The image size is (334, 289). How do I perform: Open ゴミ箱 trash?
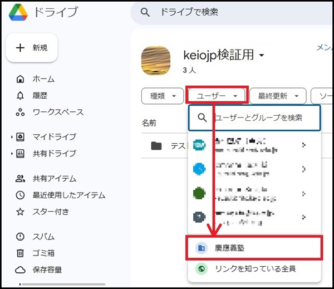click(x=43, y=253)
